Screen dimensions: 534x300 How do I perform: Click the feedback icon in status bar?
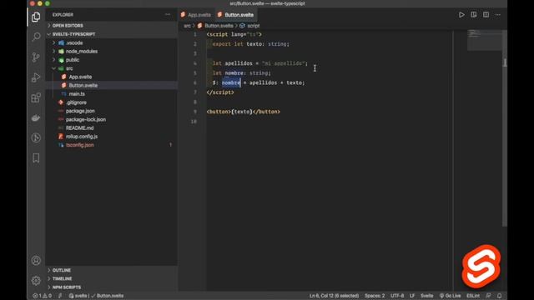[488, 296]
